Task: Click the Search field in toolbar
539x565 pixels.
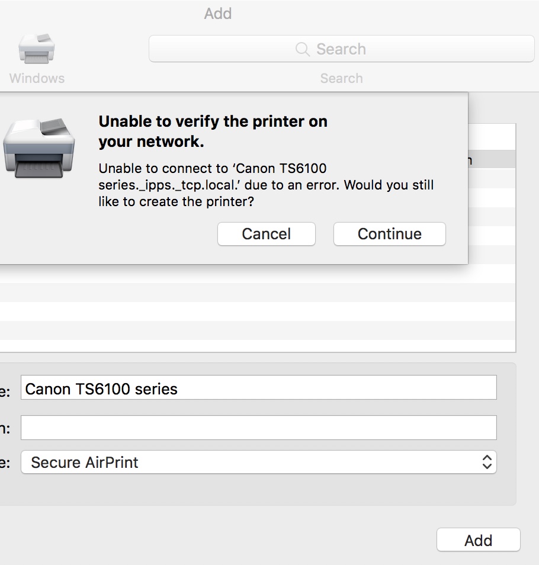Action: click(x=342, y=49)
